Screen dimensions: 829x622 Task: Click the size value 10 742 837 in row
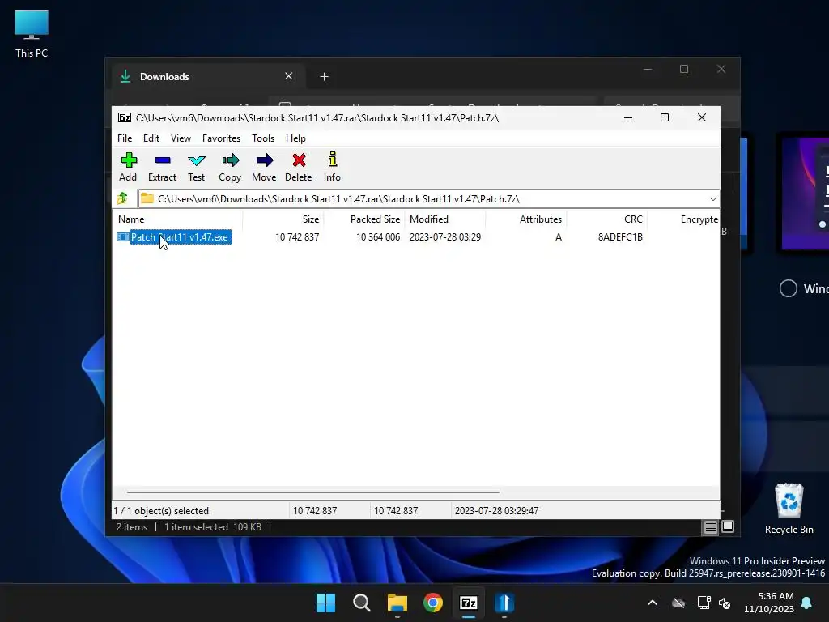point(297,237)
